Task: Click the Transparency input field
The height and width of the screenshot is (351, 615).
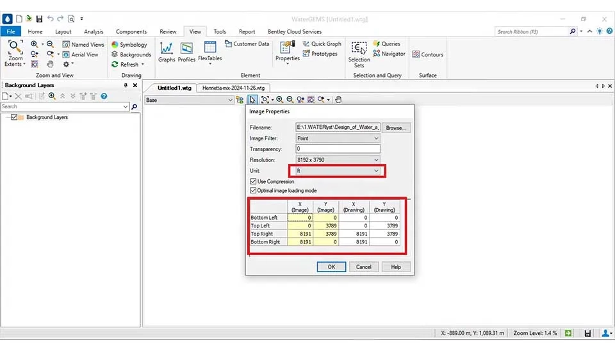Action: (338, 149)
